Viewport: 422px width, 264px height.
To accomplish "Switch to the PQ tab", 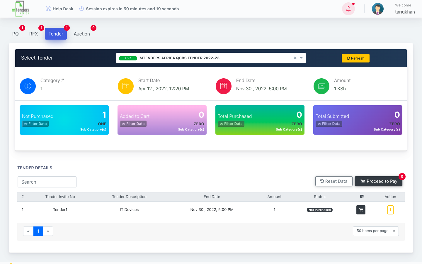I will [x=16, y=34].
